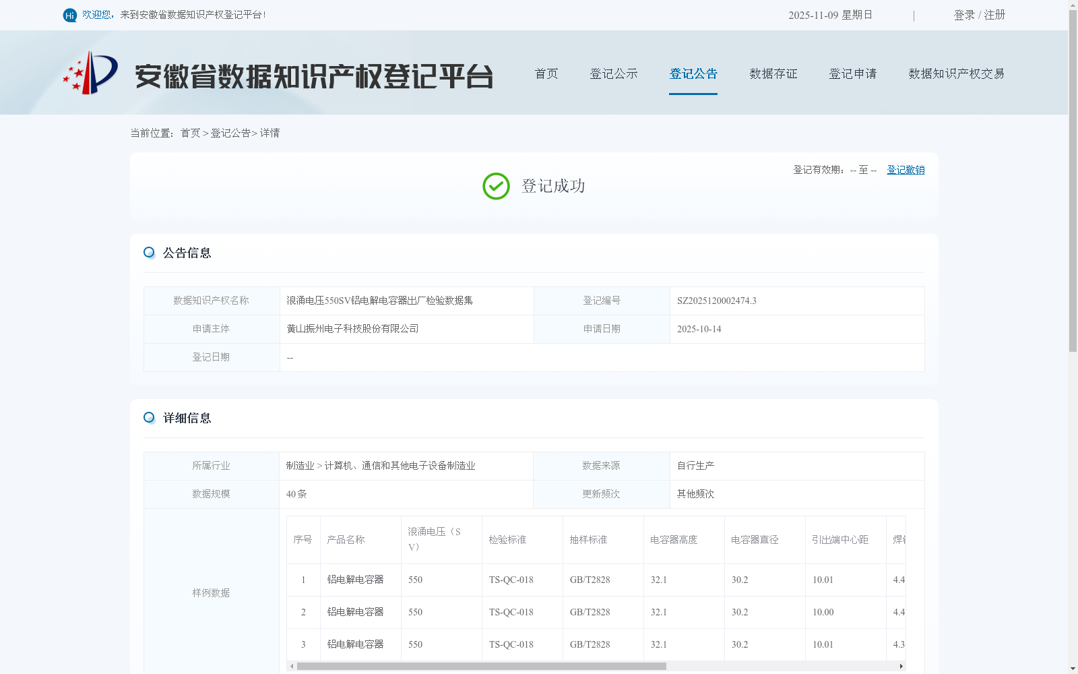The width and height of the screenshot is (1078, 674).
Task: Click the application date 2025-10-14
Action: 699,329
